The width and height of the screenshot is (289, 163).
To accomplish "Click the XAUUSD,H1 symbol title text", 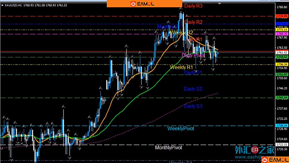I will (13, 5).
